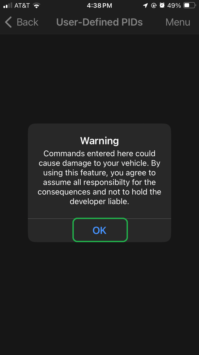Tap the 4:38 PM clock

tap(99, 6)
